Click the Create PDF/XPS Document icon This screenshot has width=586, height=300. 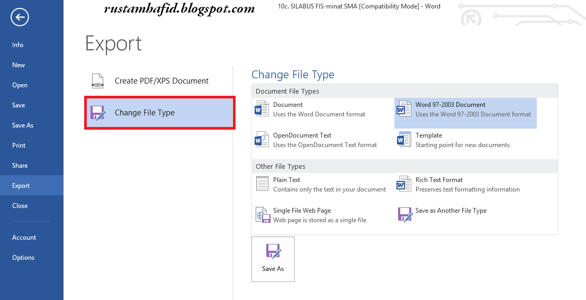[x=97, y=81]
